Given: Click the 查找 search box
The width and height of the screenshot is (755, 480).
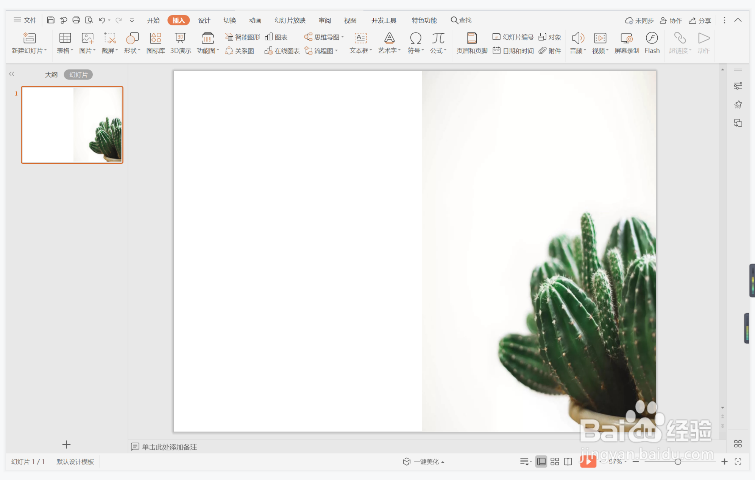Looking at the screenshot, I should [461, 20].
